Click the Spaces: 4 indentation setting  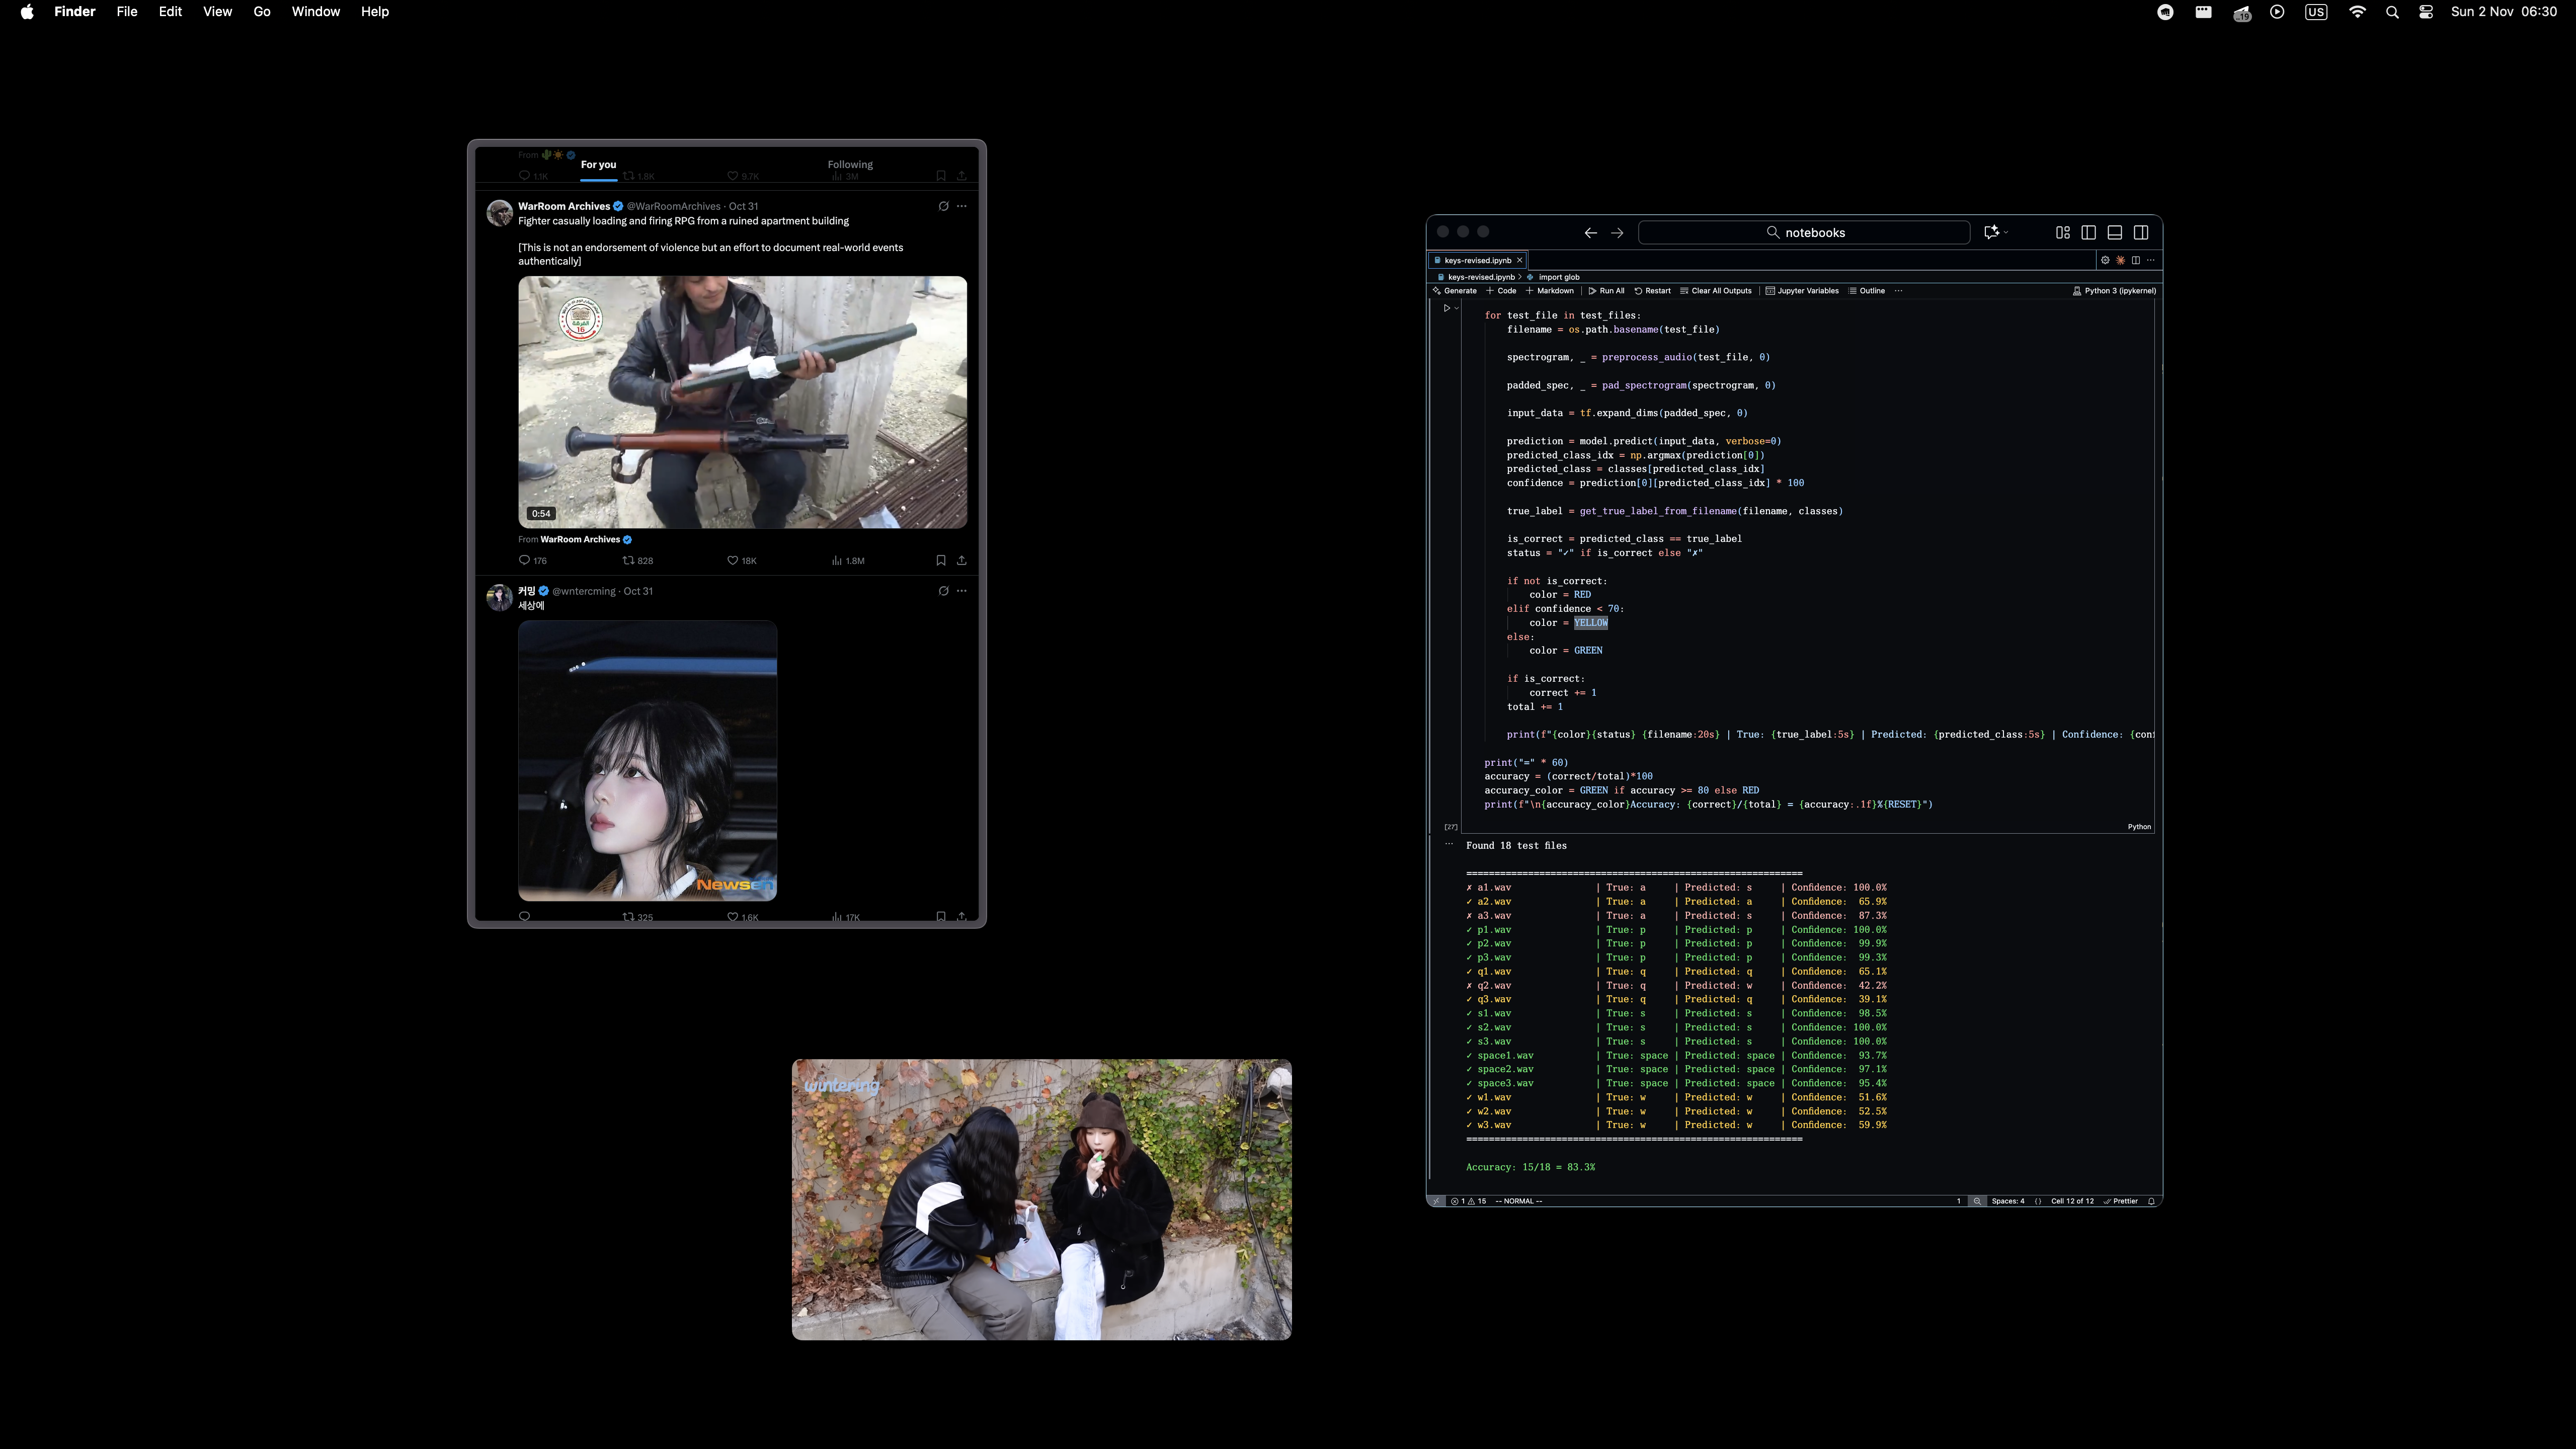[2007, 1201]
